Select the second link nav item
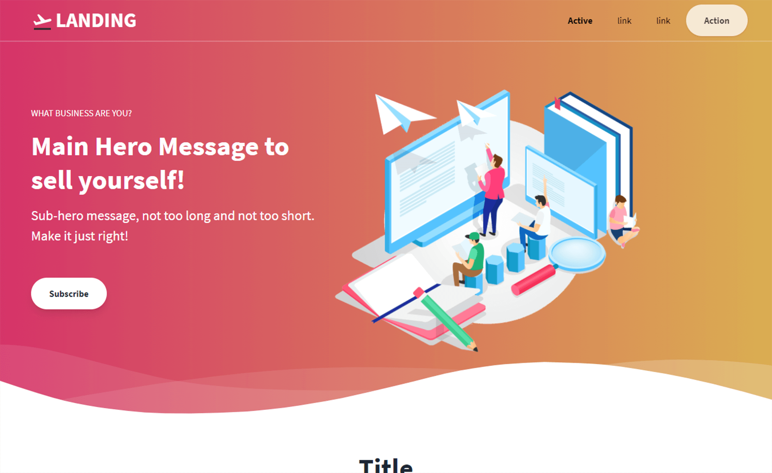The width and height of the screenshot is (772, 473). [x=662, y=20]
